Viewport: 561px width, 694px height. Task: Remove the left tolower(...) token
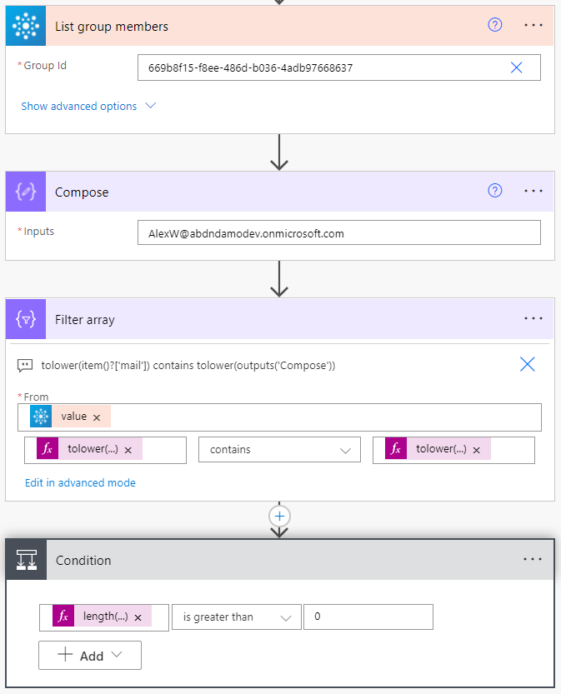click(x=128, y=450)
